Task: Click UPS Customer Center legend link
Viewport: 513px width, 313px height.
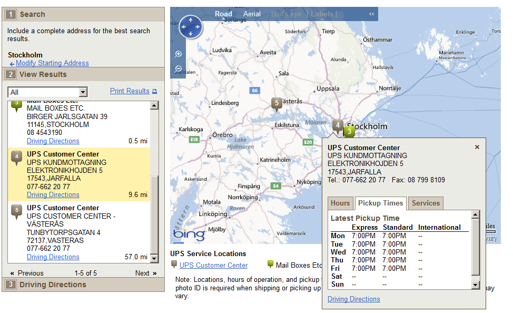Action: pyautogui.click(x=213, y=265)
